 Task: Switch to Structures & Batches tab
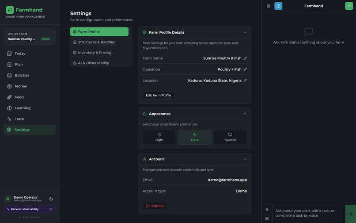(x=99, y=42)
